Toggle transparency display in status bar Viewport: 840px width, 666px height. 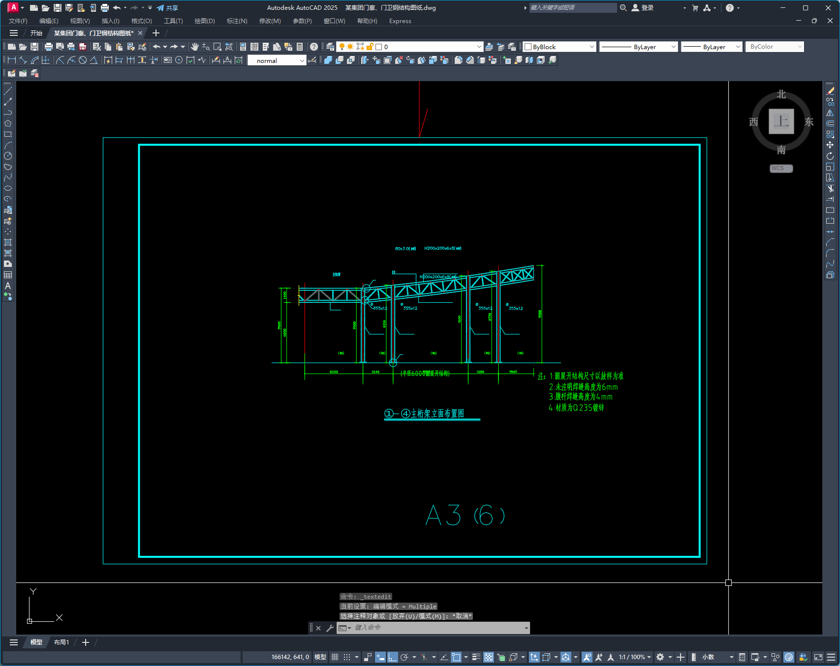[x=489, y=657]
